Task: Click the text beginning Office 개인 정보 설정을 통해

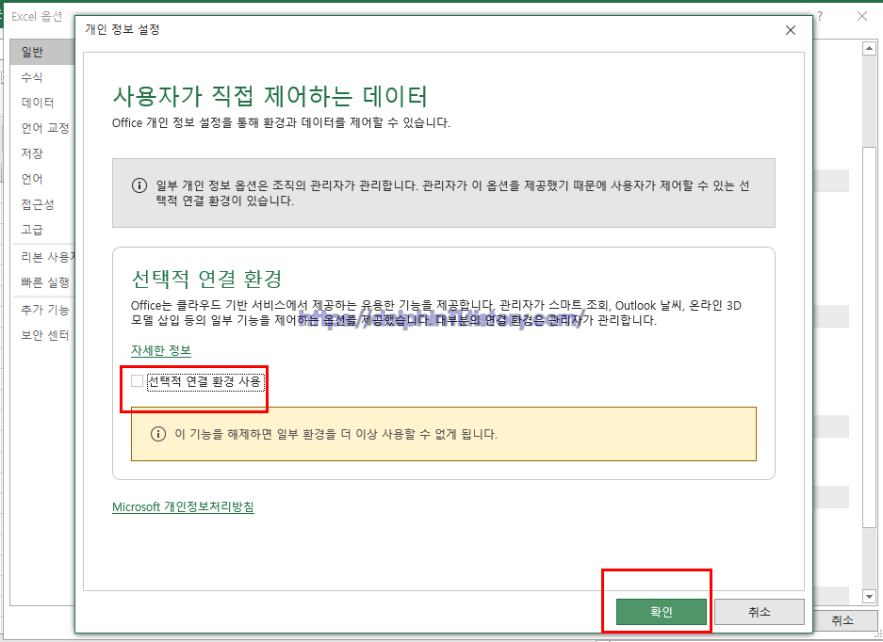Action: click(281, 122)
